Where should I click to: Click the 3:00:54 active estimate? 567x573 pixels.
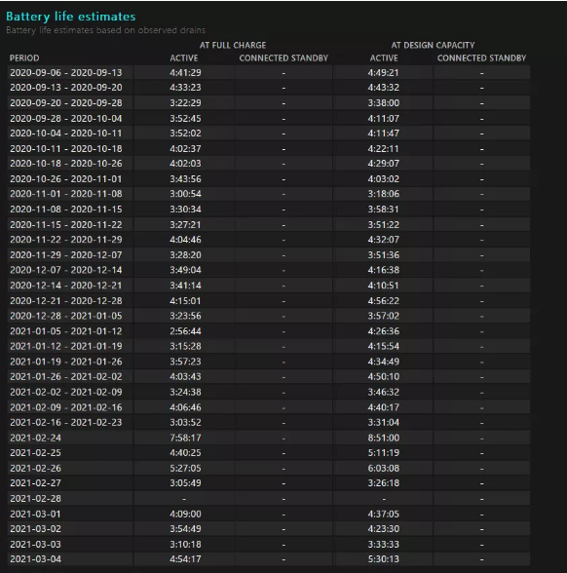pyautogui.click(x=185, y=194)
